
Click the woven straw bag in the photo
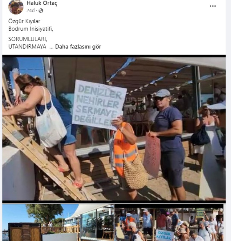(x=135, y=173)
